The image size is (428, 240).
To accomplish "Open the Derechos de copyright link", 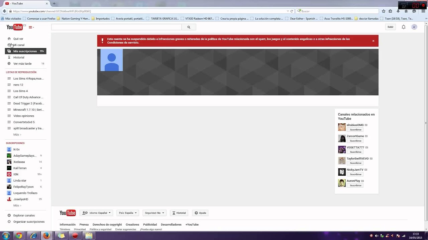I will 107,225.
